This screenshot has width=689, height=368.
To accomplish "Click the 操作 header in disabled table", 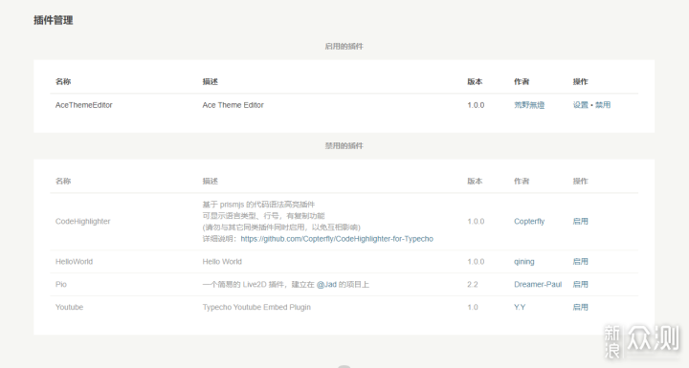I will click(x=580, y=181).
